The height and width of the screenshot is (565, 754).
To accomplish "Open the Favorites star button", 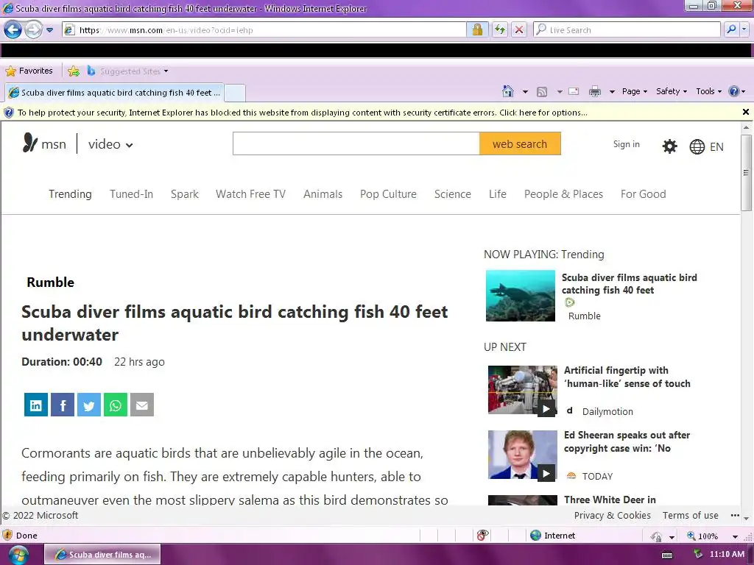I will [29, 71].
